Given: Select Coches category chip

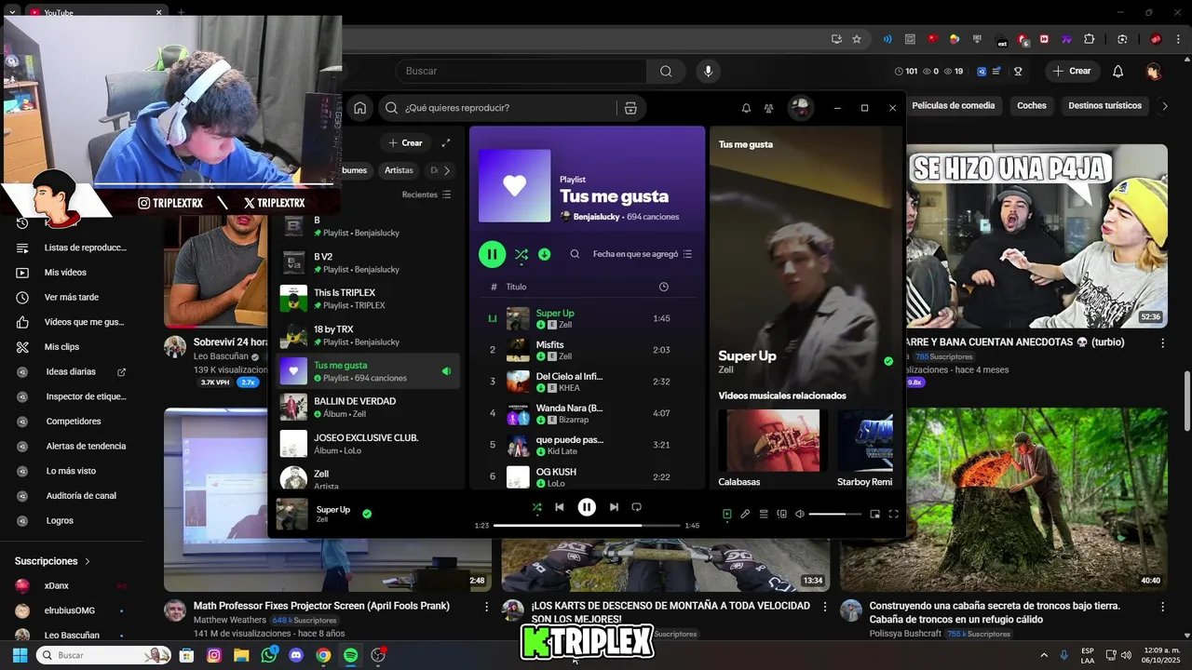Looking at the screenshot, I should pos(1032,106).
